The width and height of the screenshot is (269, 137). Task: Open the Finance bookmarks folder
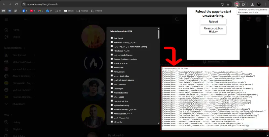82,11
